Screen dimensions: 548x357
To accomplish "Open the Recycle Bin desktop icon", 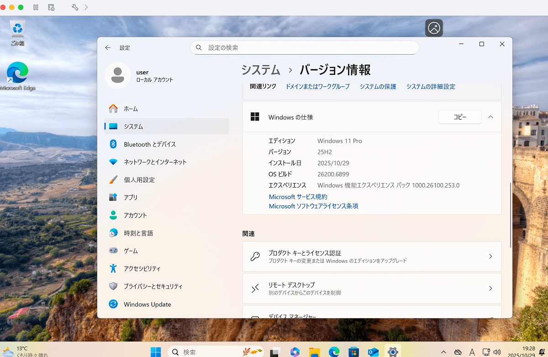I will 17,33.
